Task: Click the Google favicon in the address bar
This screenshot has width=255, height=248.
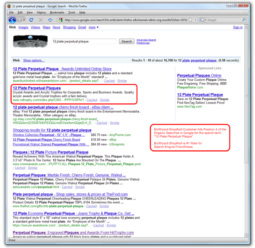Action: [x=60, y=20]
